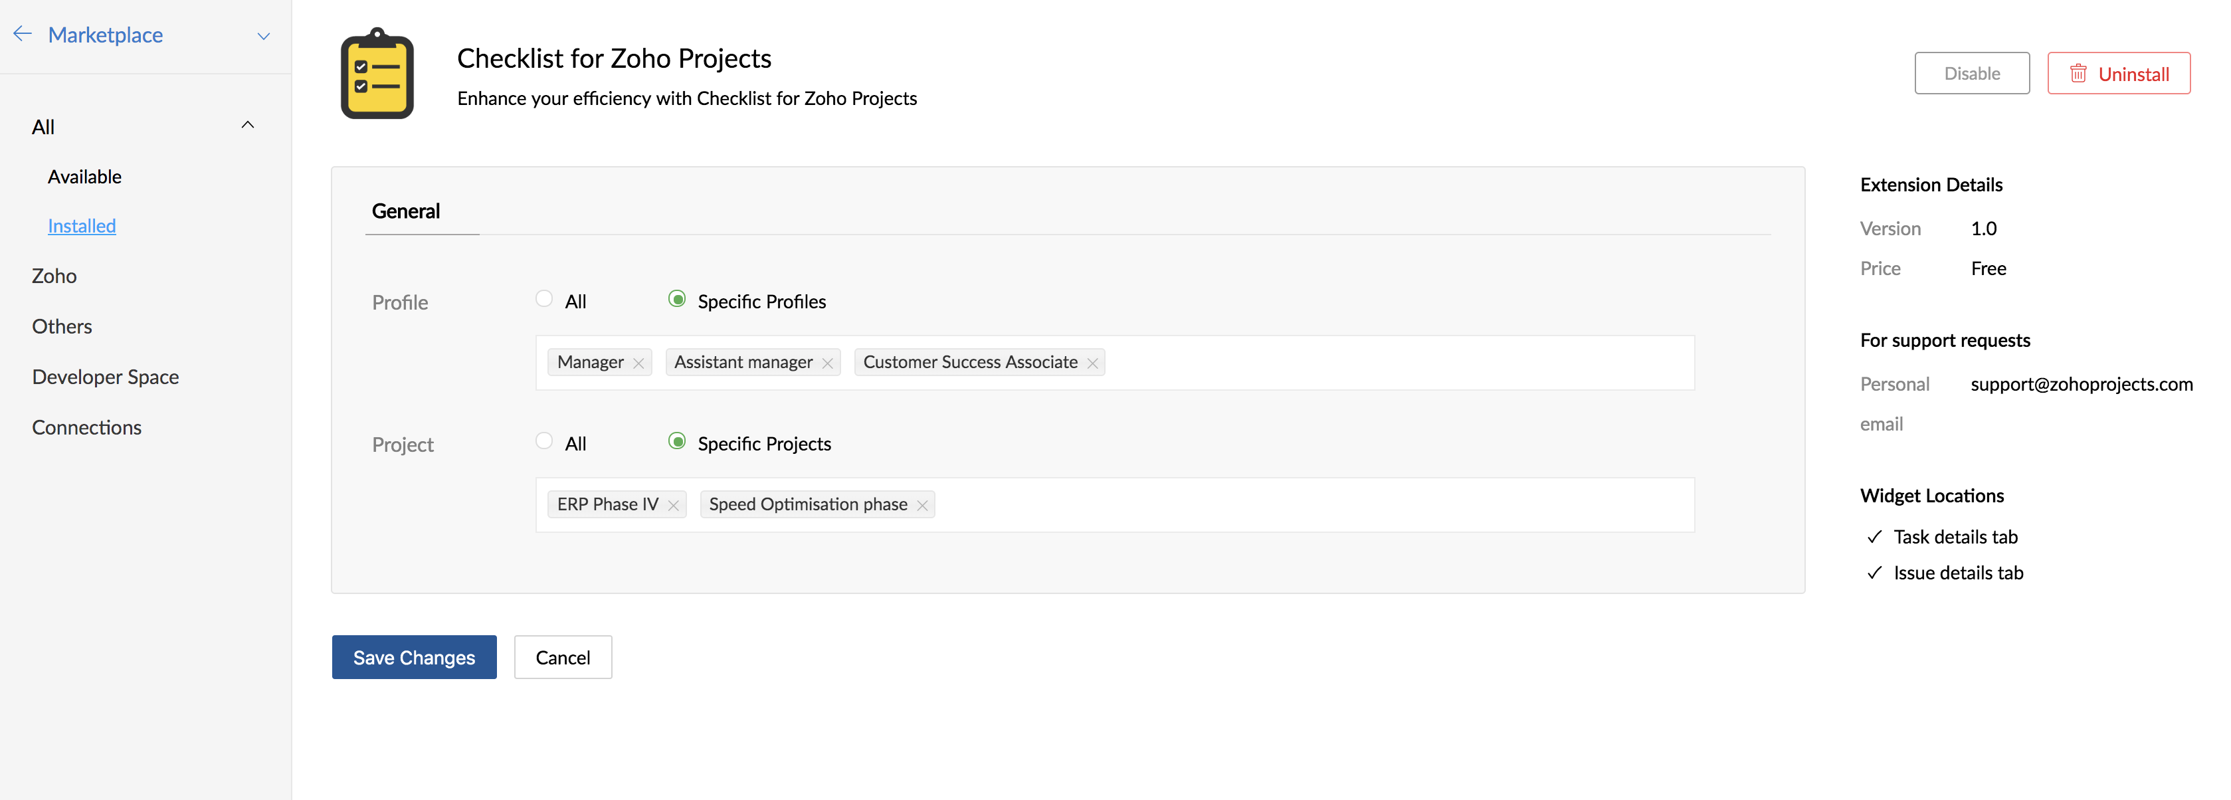Click the Speed Optimisation phase tag label
2231x800 pixels.
(808, 504)
